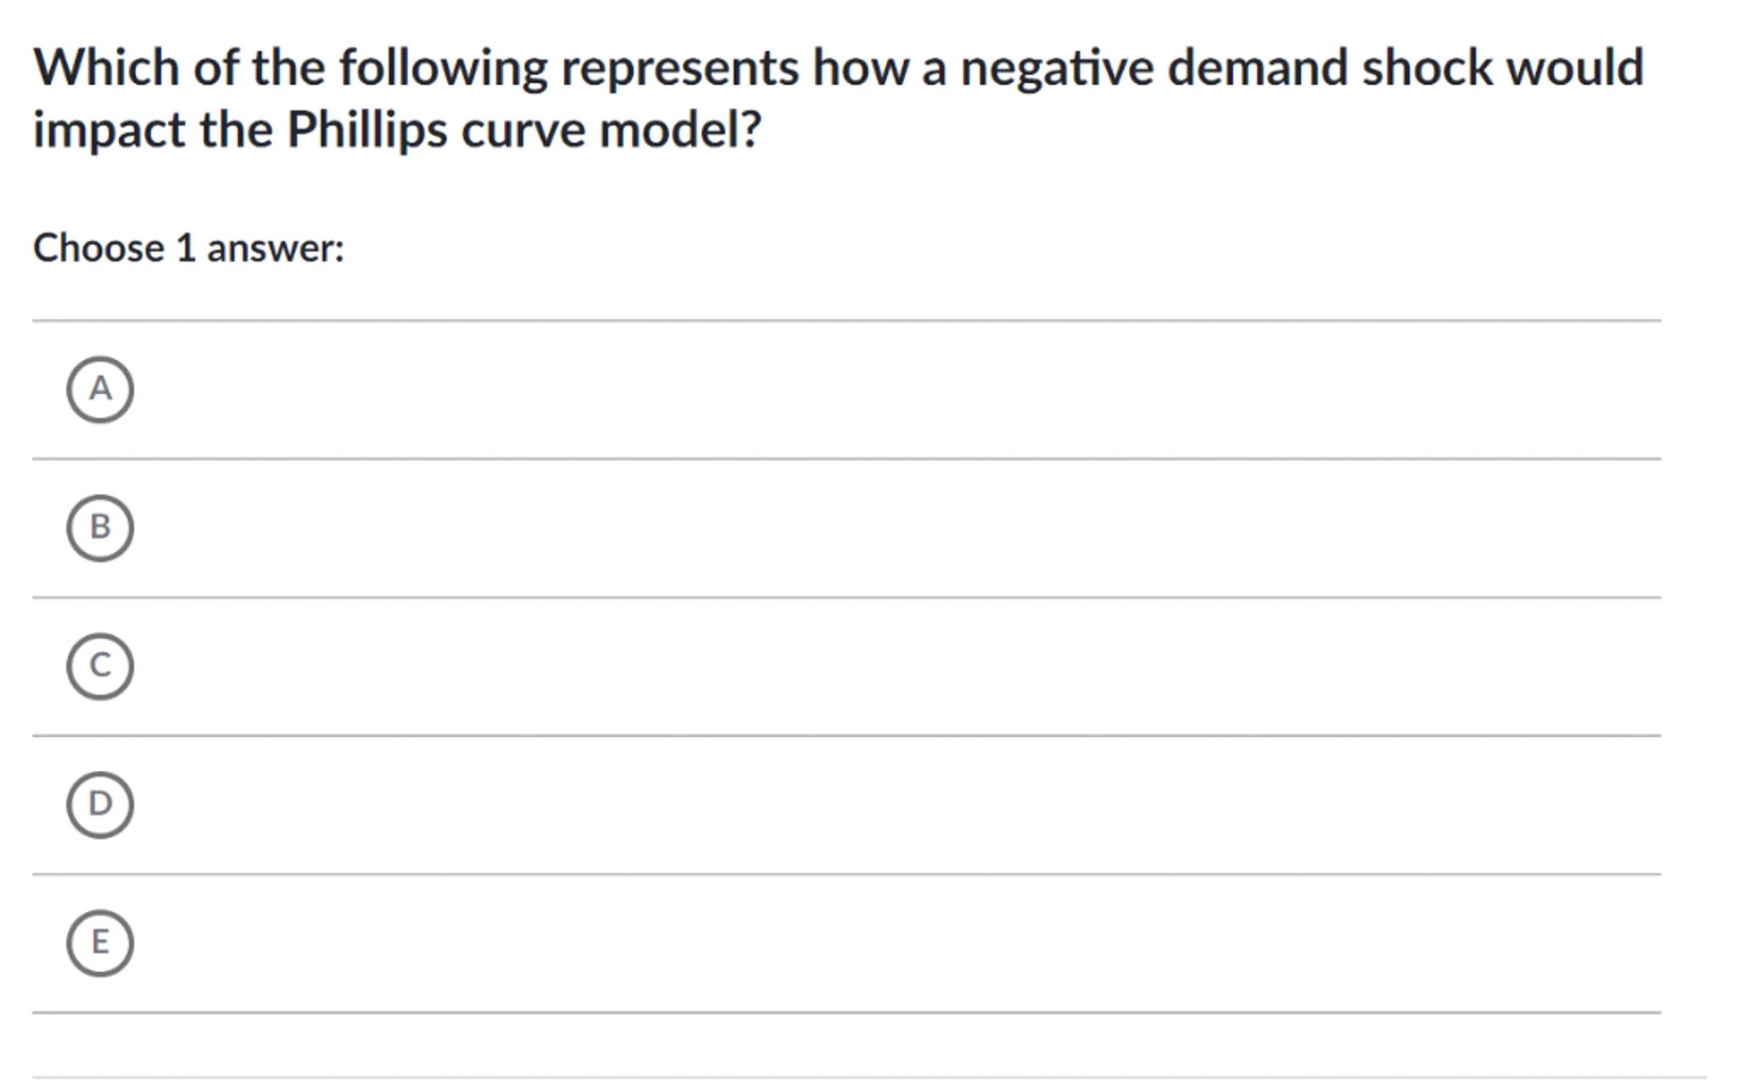1739x1080 pixels.
Task: Pick answer C radio button
Action: [100, 667]
